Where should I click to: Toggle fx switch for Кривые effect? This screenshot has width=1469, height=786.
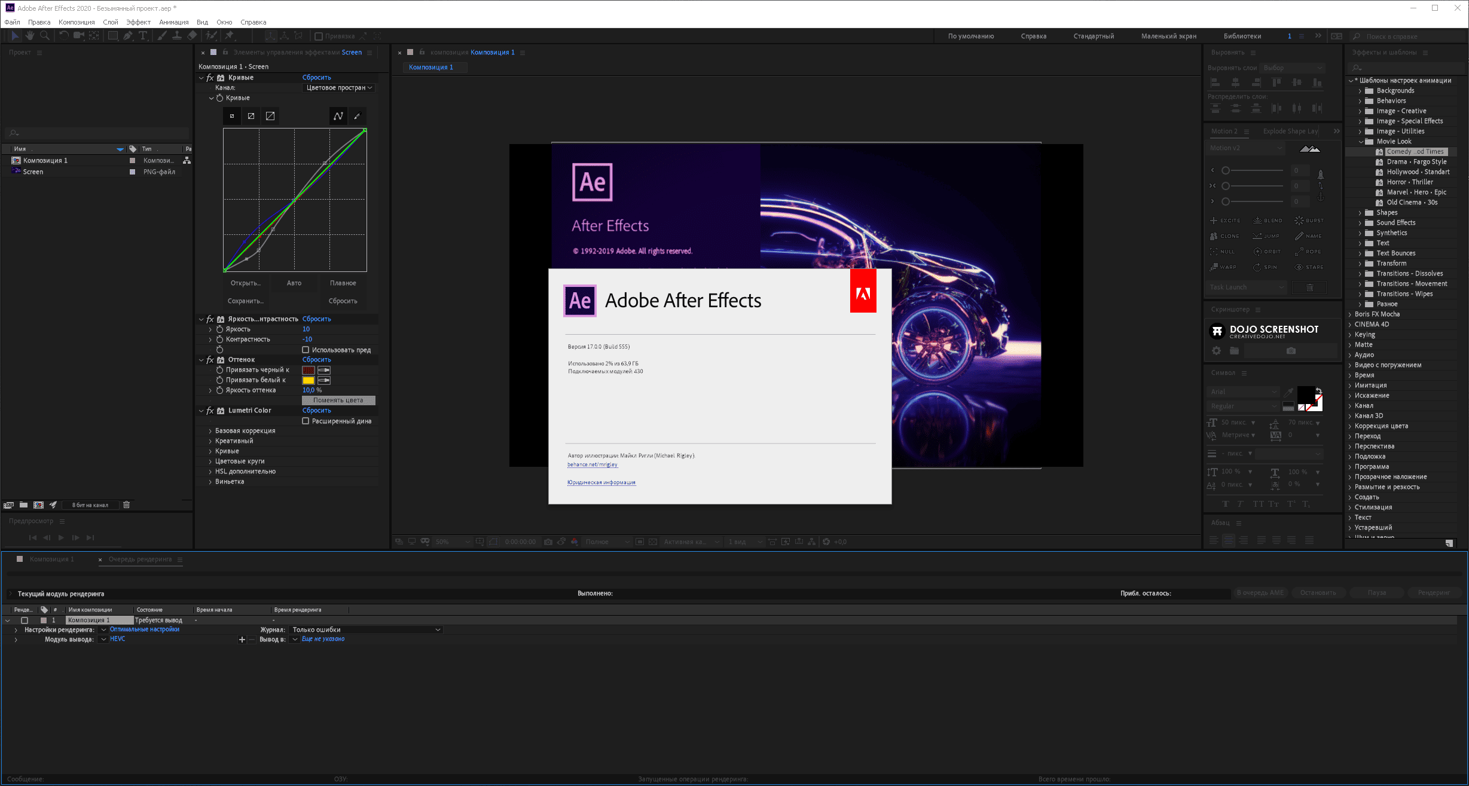(210, 78)
